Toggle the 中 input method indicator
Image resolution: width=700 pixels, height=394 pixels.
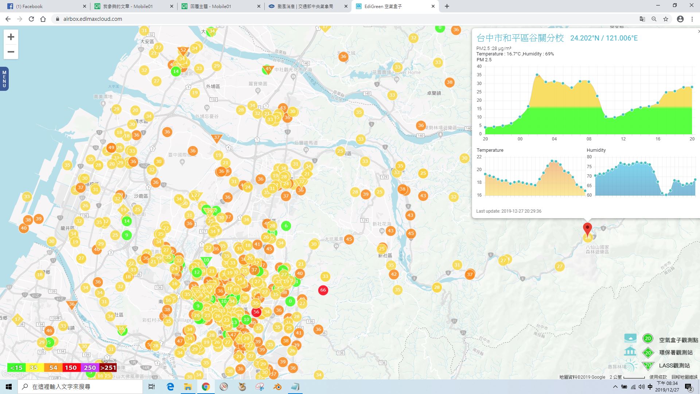coord(650,387)
